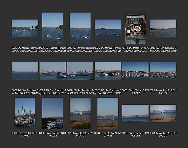Open marina thumbnail labeled SL8Y1650.CR2
Image resolution: width=188 pixels, height=148 pixels.
[136, 71]
